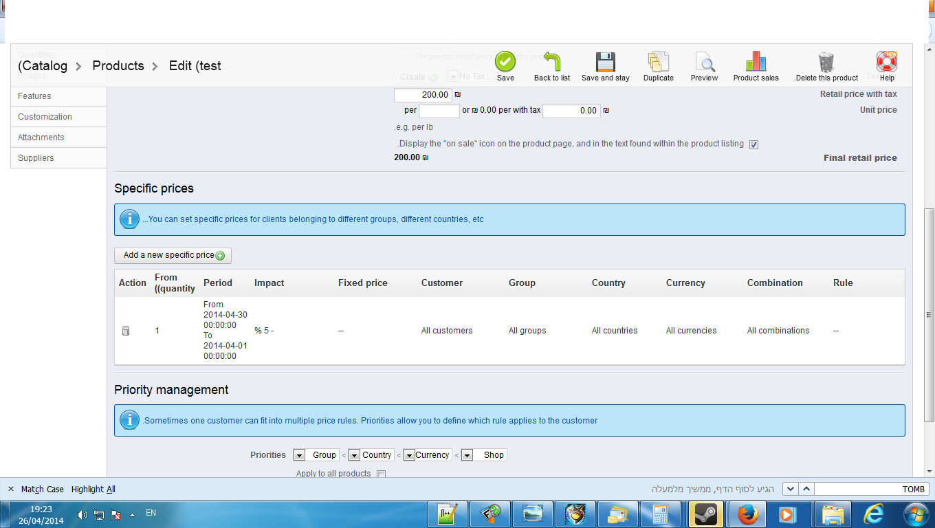
Task: Open the Action Center flag icon
Action: click(115, 514)
